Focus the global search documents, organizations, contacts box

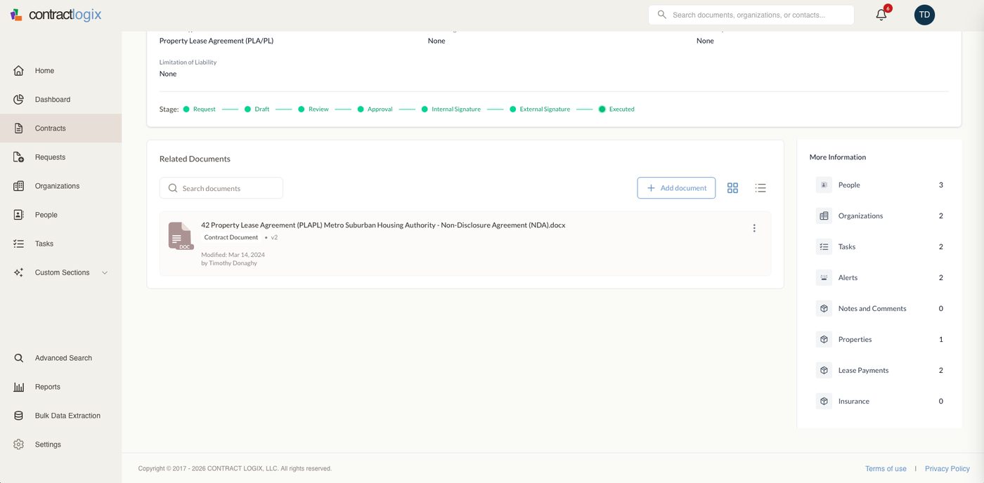tap(751, 15)
